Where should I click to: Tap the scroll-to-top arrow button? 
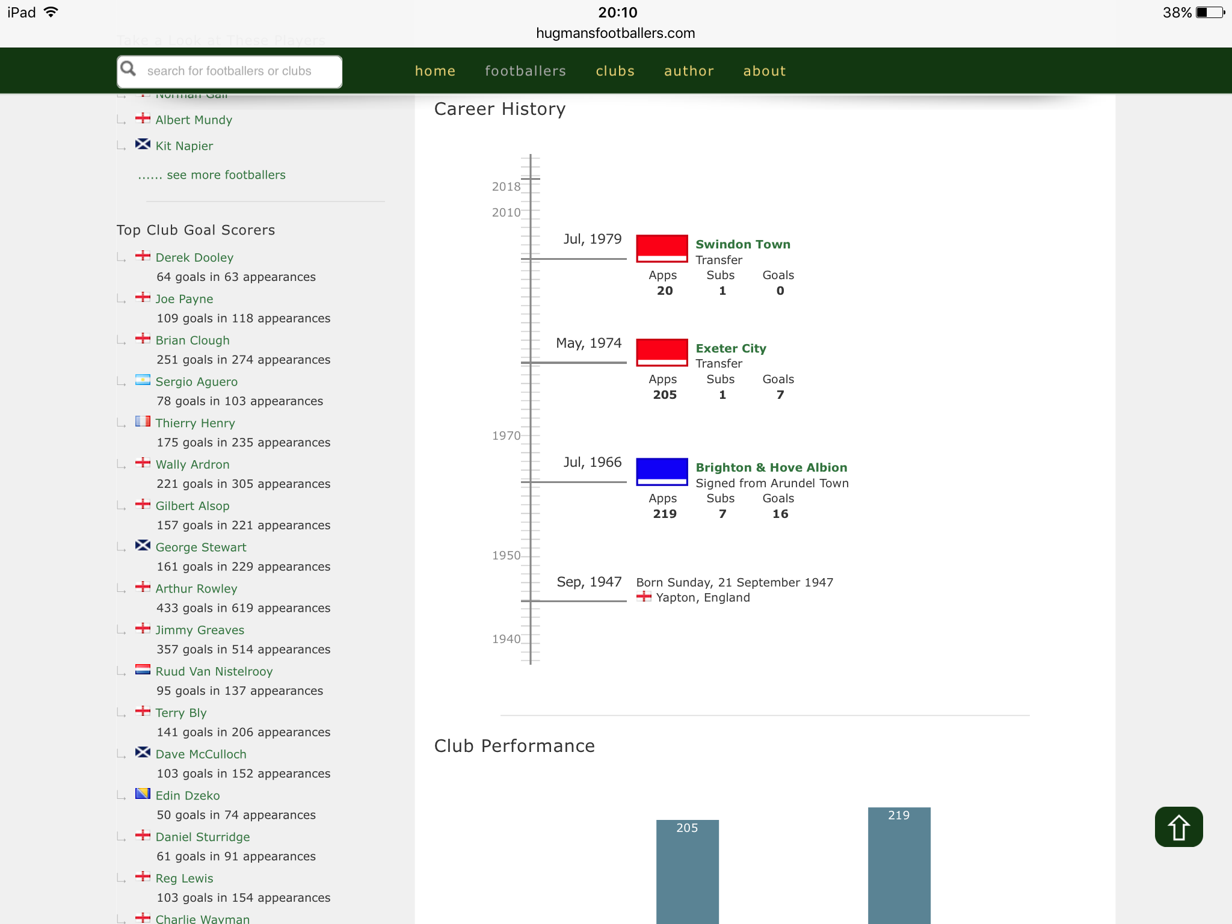1178,827
